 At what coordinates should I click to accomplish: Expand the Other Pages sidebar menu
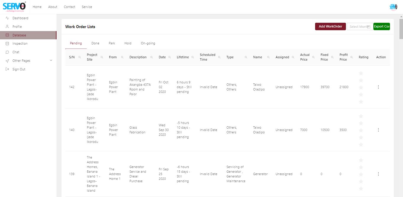coord(51,61)
